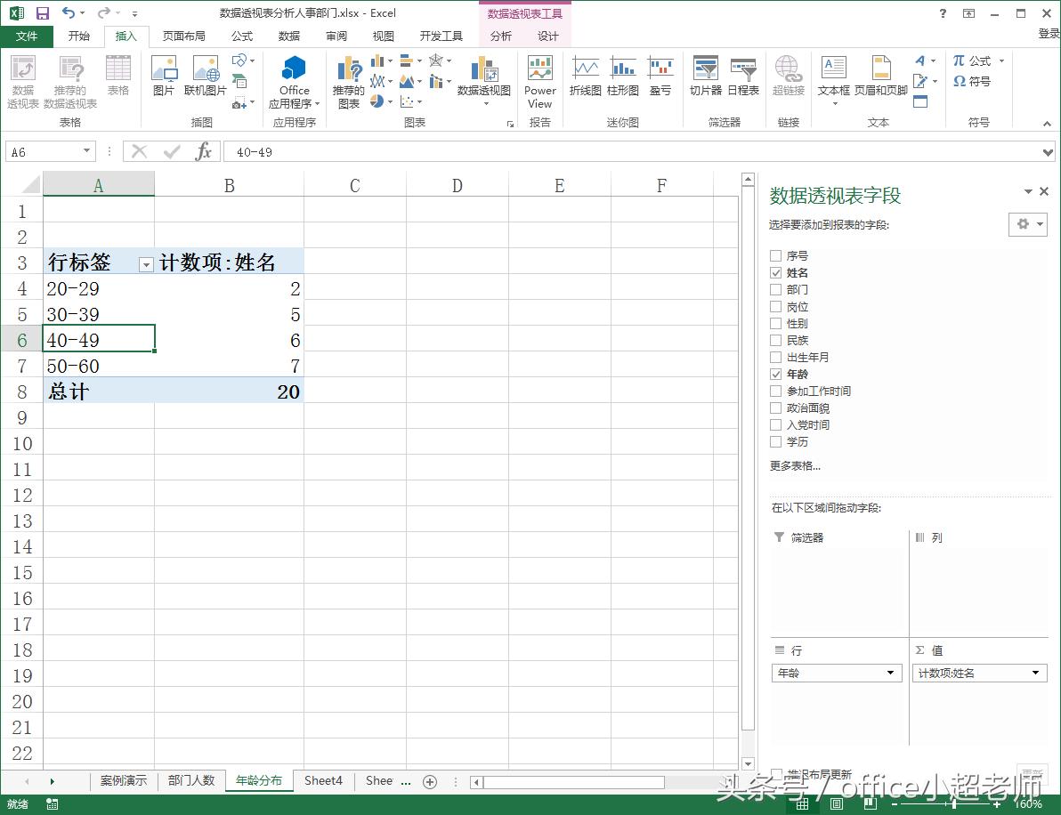Uncheck the 姓名 field checkbox
This screenshot has height=815, width=1061.
coord(776,273)
